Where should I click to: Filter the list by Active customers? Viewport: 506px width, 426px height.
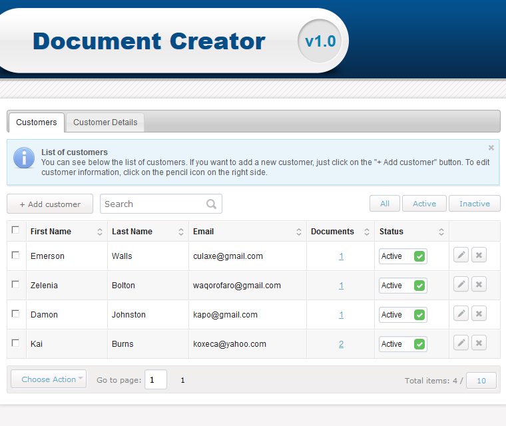tap(424, 204)
